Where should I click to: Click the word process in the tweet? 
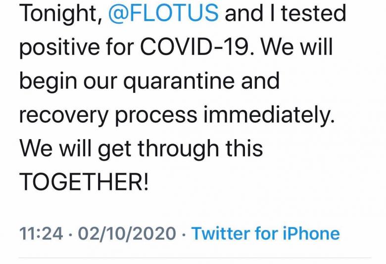click(x=154, y=115)
